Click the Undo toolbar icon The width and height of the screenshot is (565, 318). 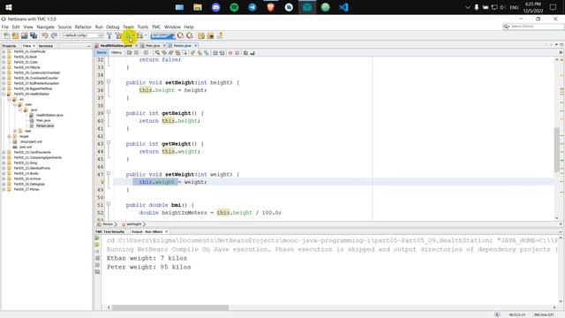point(45,35)
